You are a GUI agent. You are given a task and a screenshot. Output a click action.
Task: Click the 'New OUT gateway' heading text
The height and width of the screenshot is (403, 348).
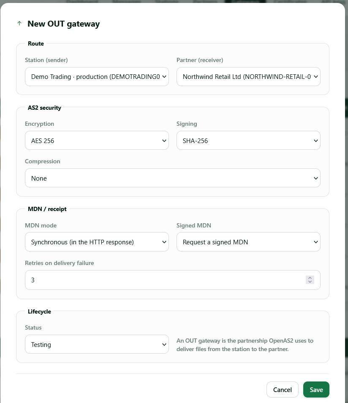pyautogui.click(x=63, y=24)
